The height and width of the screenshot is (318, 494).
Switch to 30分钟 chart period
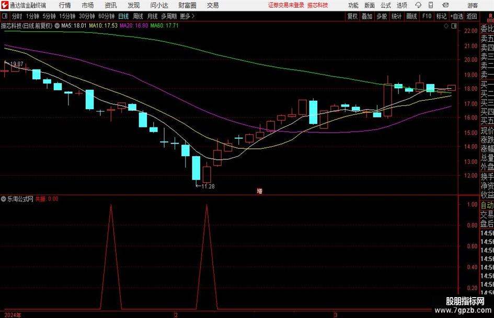tap(87, 16)
